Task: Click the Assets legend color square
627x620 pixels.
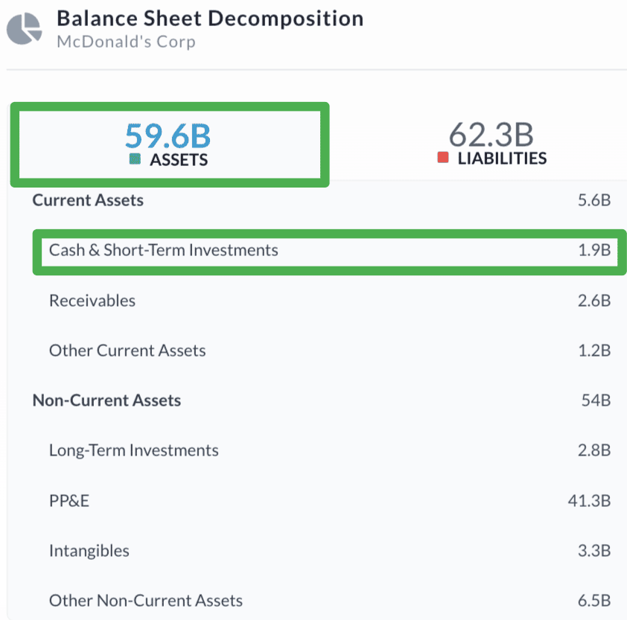Action: pyautogui.click(x=135, y=159)
